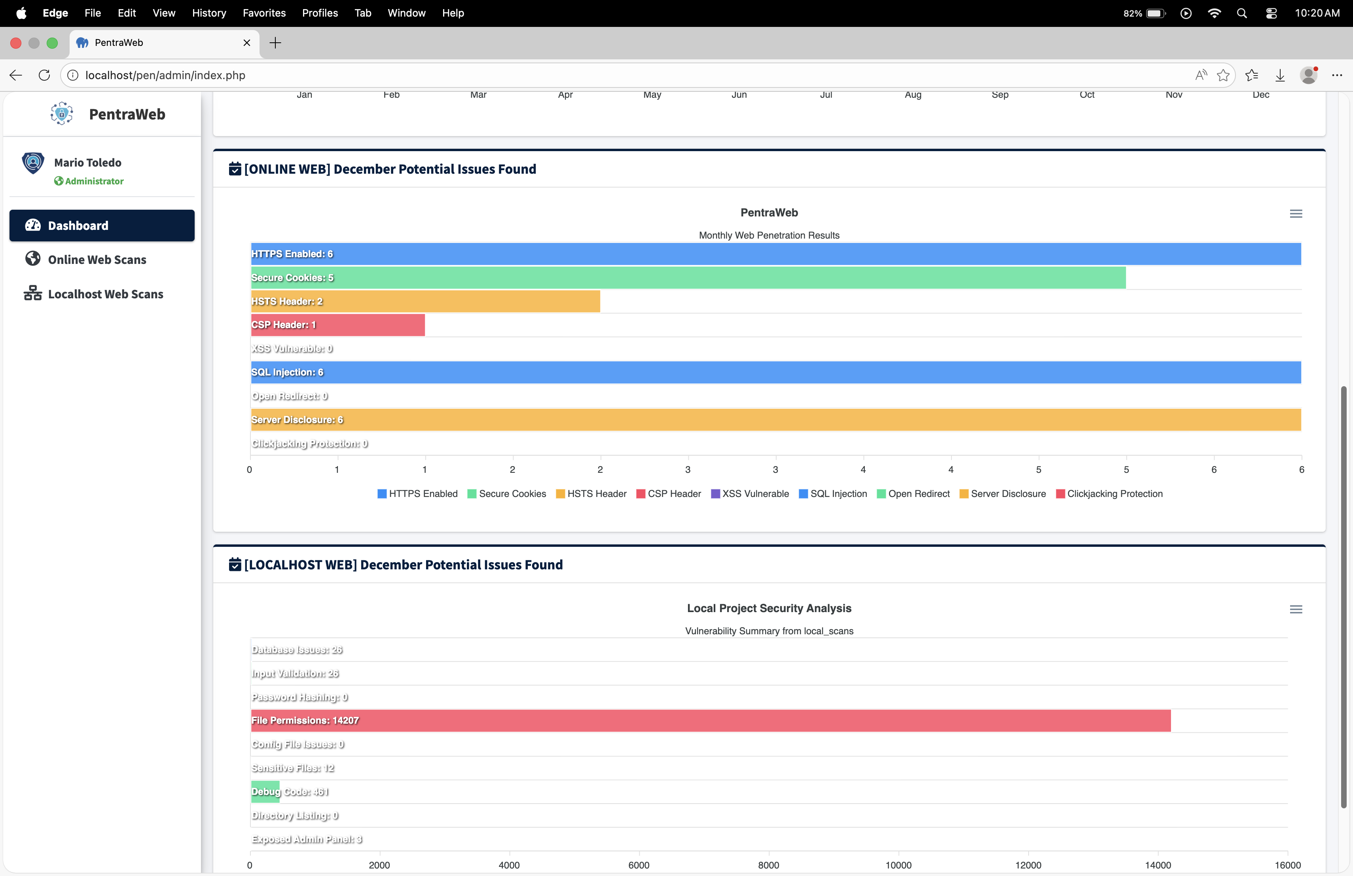This screenshot has width=1353, height=876.
Task: Refresh the page with reload button
Action: point(44,75)
